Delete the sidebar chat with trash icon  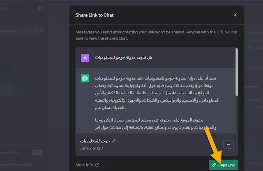[41, 30]
